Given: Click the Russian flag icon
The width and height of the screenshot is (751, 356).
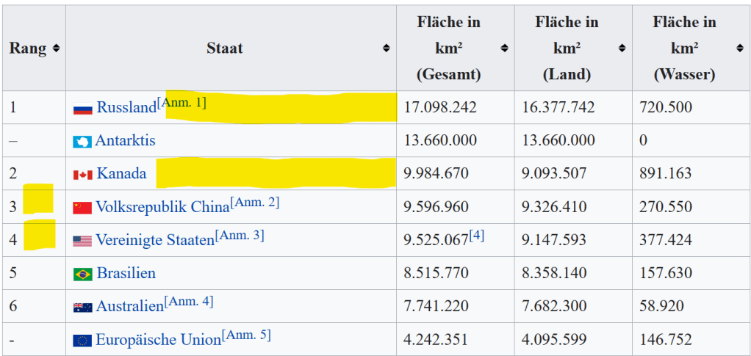Looking at the screenshot, I should coord(82,109).
